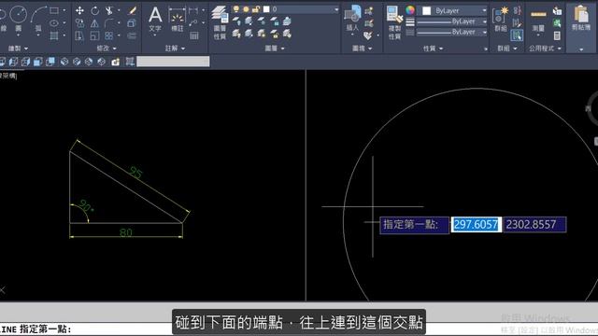Expand the Properties (性質) panel
This screenshot has height=336, width=598.
tap(433, 49)
